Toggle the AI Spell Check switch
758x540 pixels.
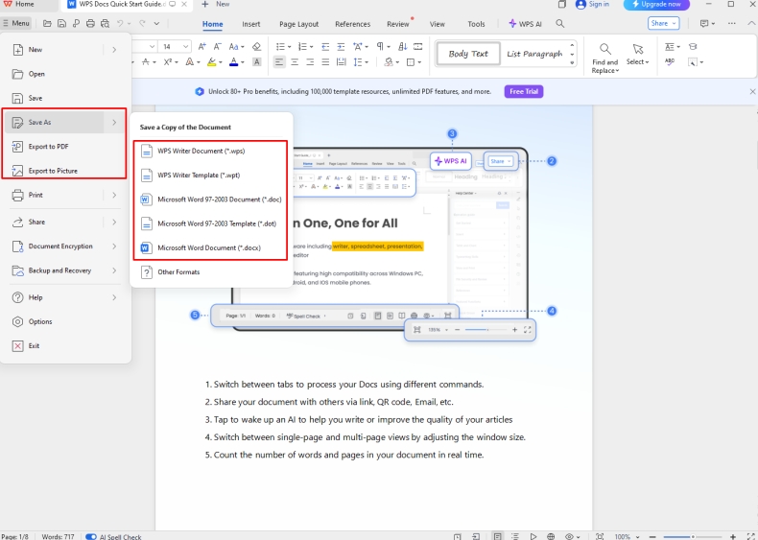click(x=91, y=536)
